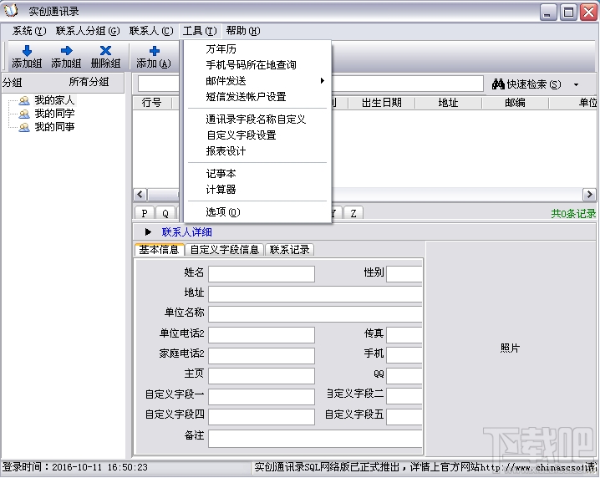Screen dimensions: 600x478
Task: Click the 行号 column header
Action: coord(152,103)
